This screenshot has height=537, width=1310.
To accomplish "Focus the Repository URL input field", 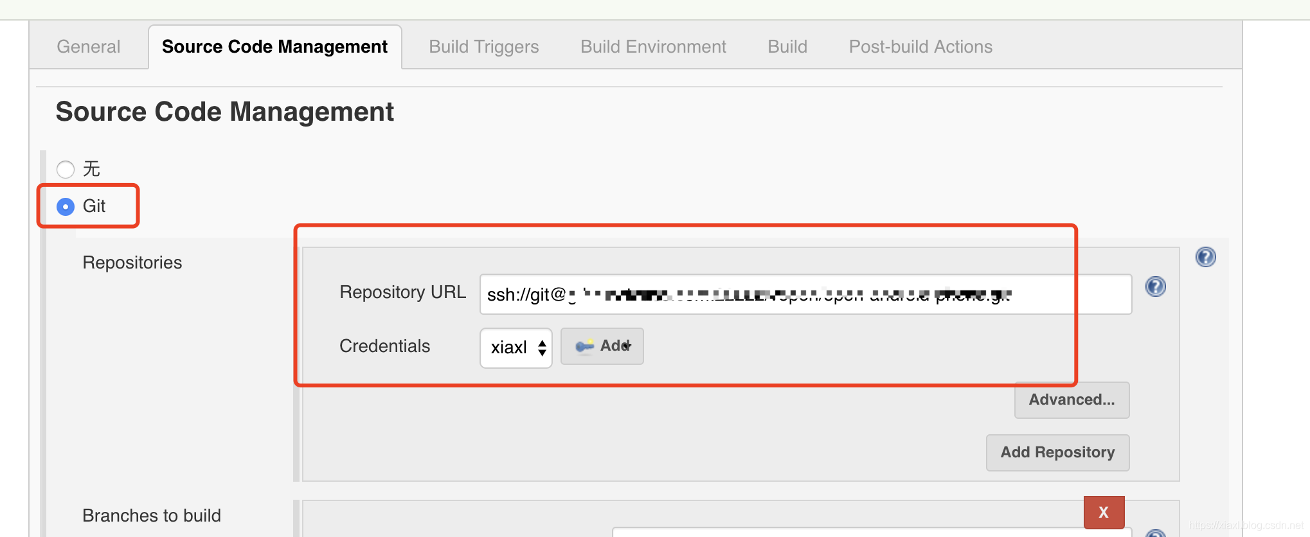I will 805,294.
